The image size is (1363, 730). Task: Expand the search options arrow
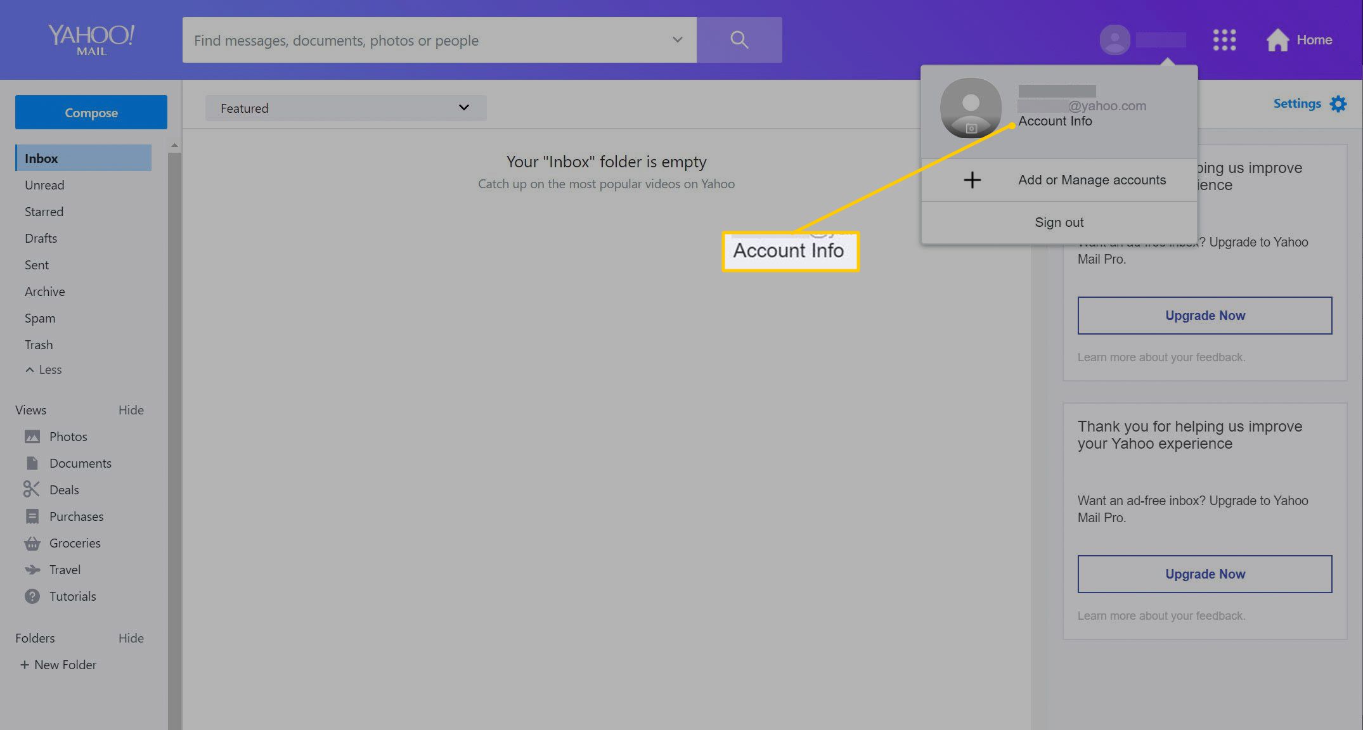click(x=677, y=40)
